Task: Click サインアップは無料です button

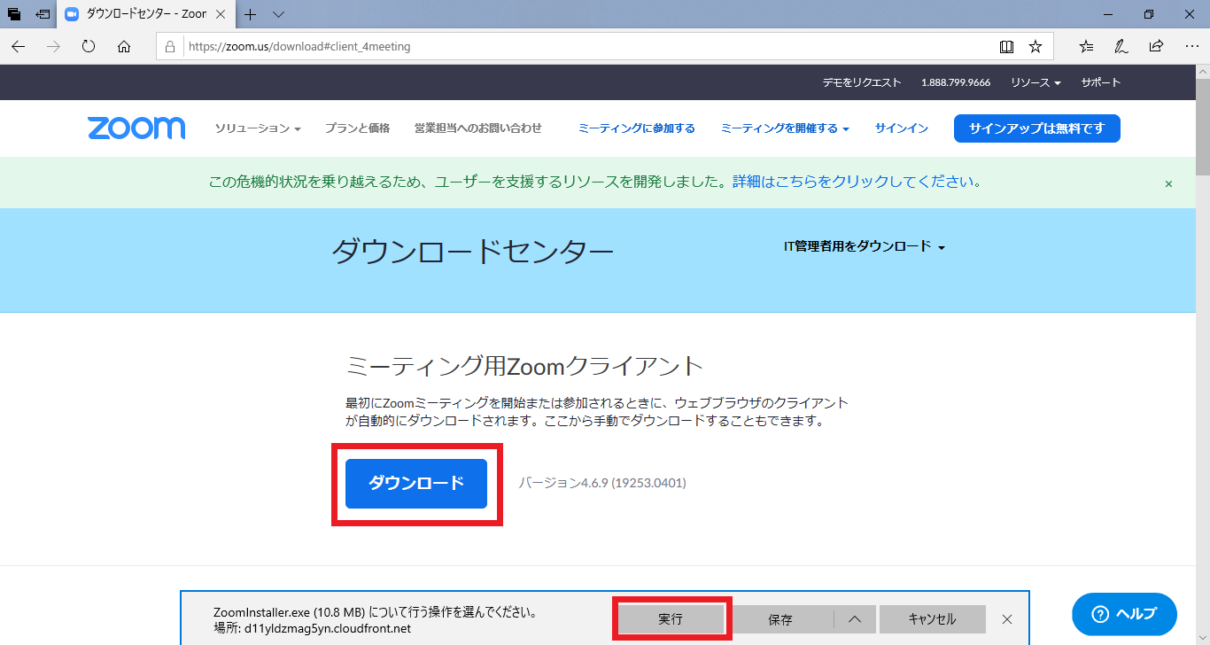Action: [x=1037, y=128]
